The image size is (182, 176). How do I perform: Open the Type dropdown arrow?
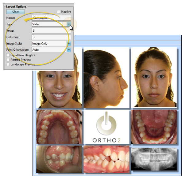(x=69, y=24)
